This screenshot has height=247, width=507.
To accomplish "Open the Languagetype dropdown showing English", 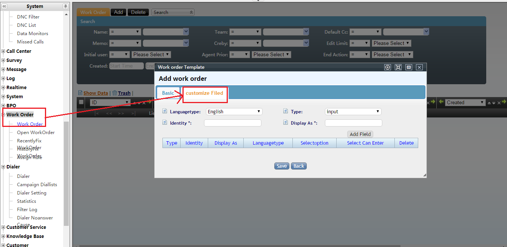I will [x=234, y=111].
